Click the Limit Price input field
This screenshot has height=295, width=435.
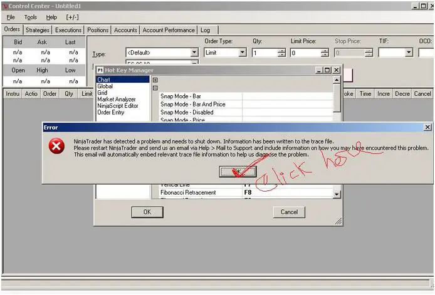(x=305, y=53)
